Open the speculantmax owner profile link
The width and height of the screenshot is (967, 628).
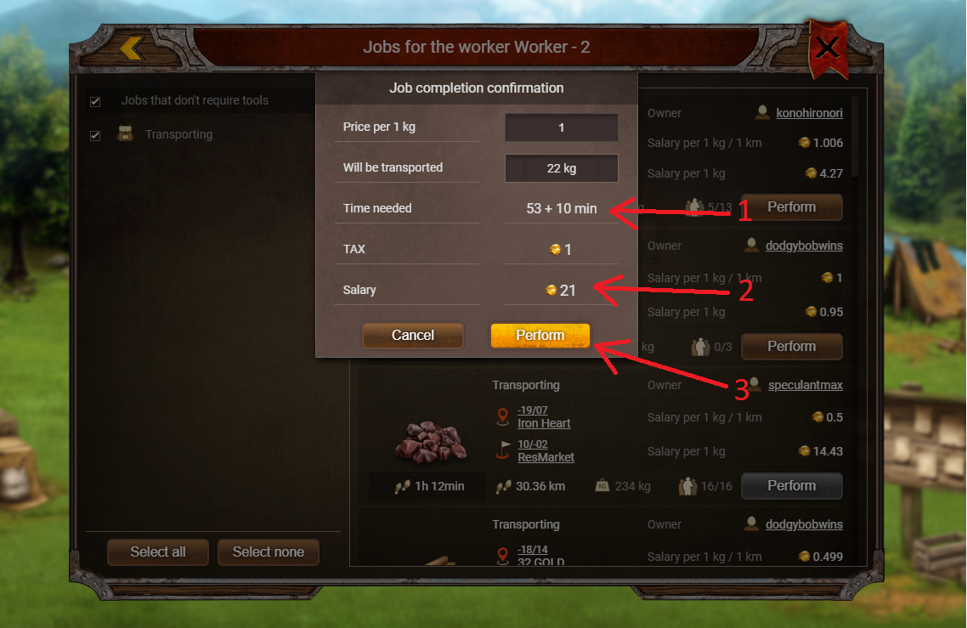coord(805,385)
